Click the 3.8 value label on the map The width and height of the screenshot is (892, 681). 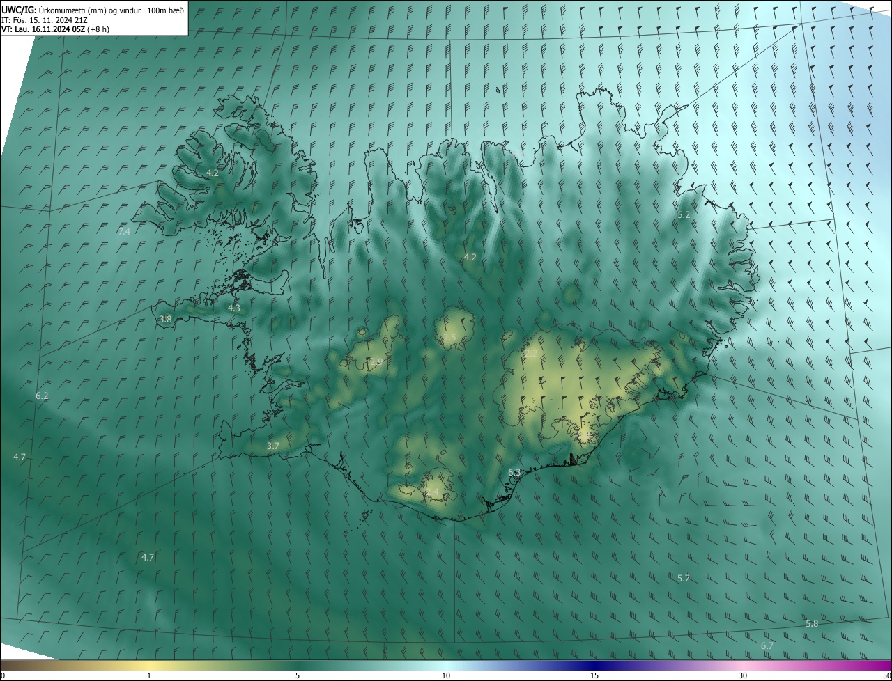pyautogui.click(x=165, y=319)
